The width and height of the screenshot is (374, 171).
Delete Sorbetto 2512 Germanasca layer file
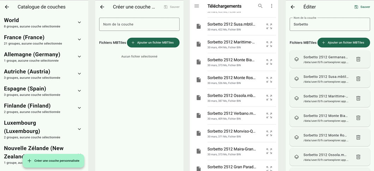point(358,59)
